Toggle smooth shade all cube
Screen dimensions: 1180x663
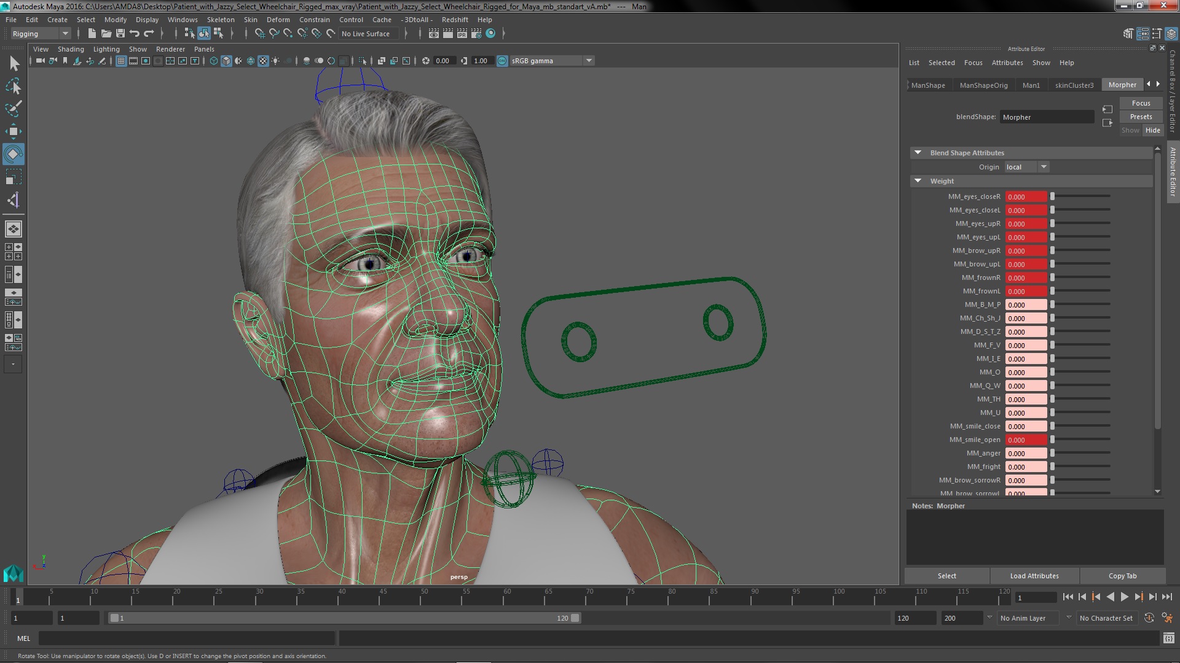pyautogui.click(x=226, y=61)
